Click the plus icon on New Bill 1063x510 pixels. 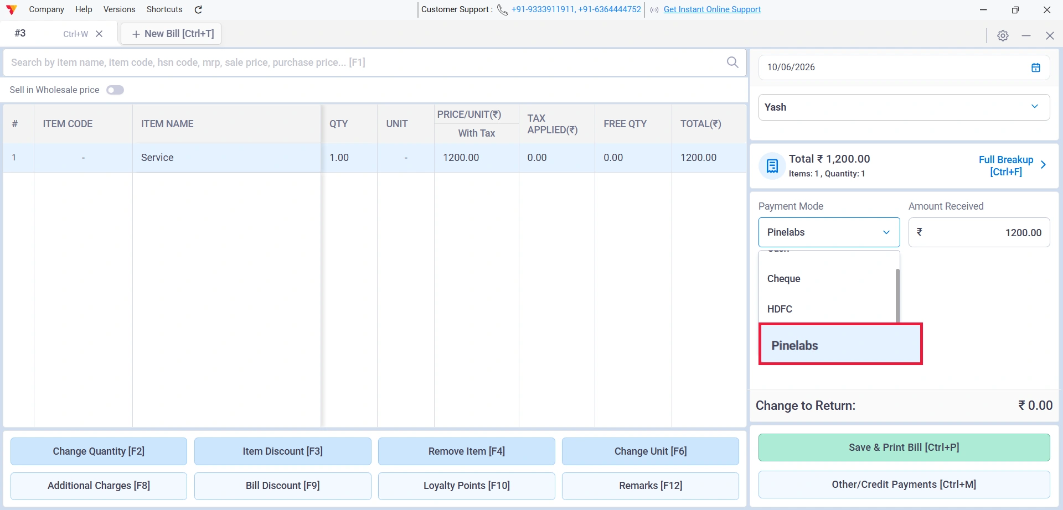click(136, 34)
